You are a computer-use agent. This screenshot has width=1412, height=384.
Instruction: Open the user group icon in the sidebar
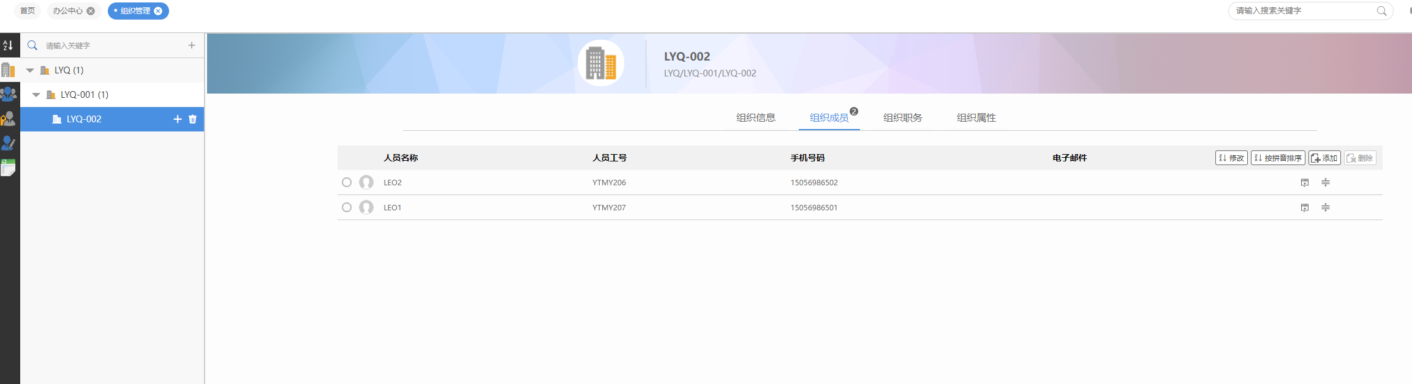pyautogui.click(x=9, y=94)
